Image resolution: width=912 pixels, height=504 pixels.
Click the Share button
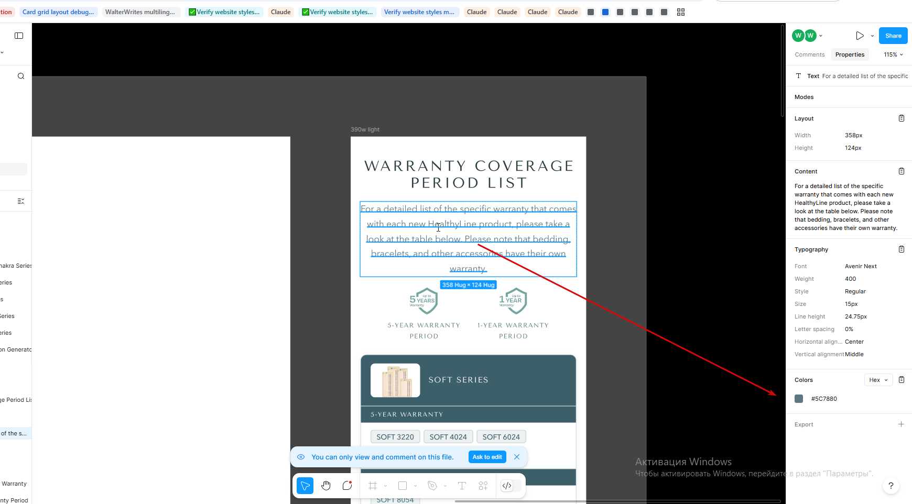(x=893, y=36)
